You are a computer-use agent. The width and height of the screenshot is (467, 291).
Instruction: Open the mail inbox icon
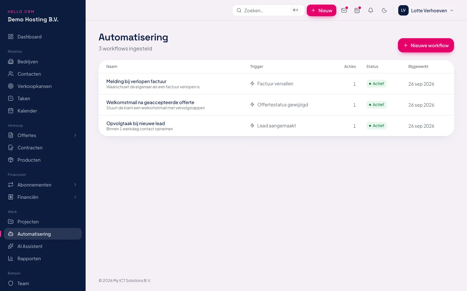click(344, 10)
